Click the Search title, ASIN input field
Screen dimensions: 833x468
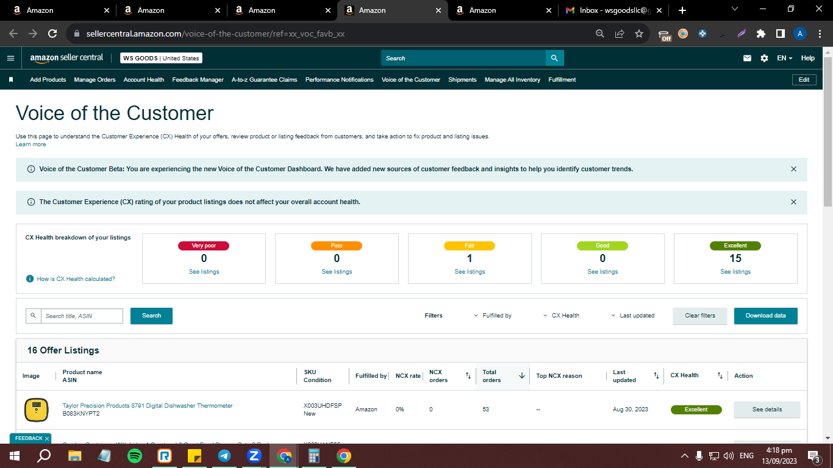(81, 316)
